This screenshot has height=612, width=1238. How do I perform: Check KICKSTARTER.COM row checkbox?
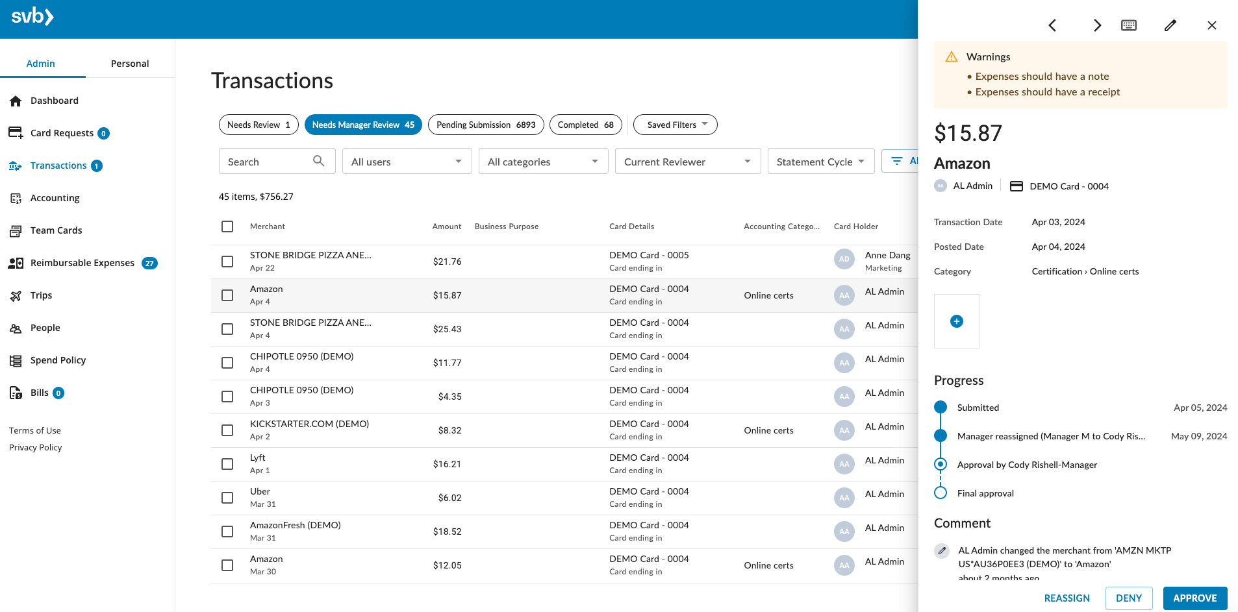click(x=227, y=430)
